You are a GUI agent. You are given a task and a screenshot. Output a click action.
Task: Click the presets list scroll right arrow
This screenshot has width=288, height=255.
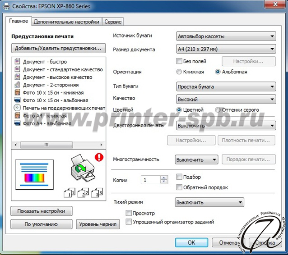click(102, 145)
